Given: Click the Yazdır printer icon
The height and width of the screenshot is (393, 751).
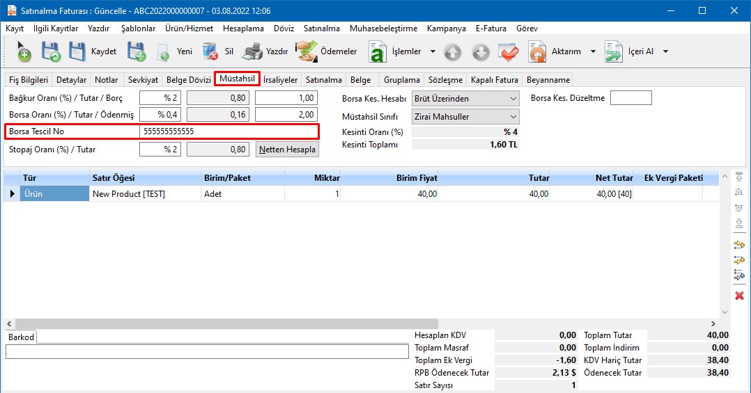Looking at the screenshot, I should [253, 51].
